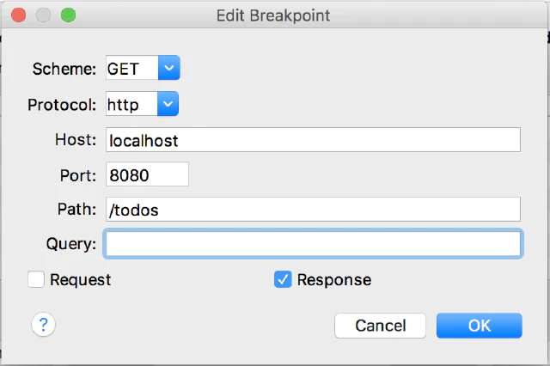Open the Scheme dropdown showing GET

tap(143, 68)
